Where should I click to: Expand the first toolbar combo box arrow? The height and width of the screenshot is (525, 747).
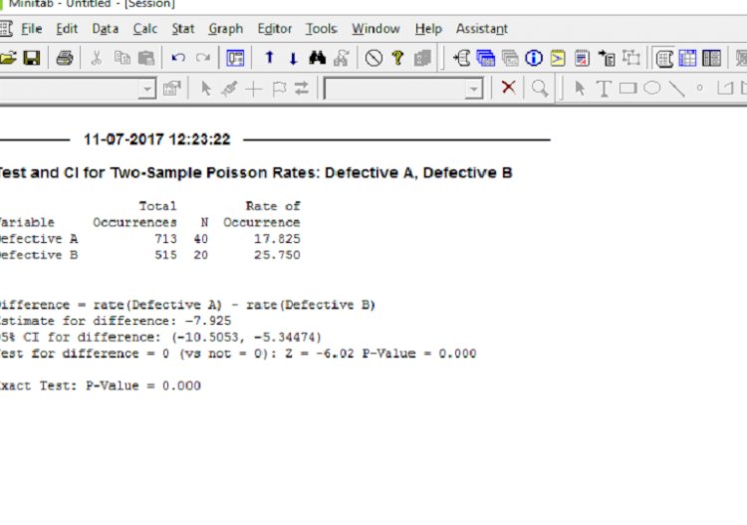[x=147, y=89]
